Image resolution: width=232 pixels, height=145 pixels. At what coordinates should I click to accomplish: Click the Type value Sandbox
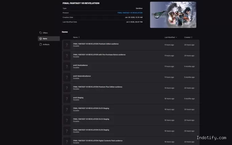[139, 8]
